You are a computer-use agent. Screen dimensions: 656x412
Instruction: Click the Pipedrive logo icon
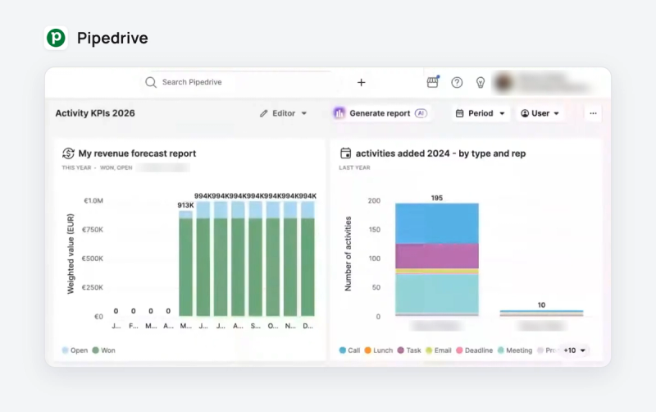coord(56,38)
